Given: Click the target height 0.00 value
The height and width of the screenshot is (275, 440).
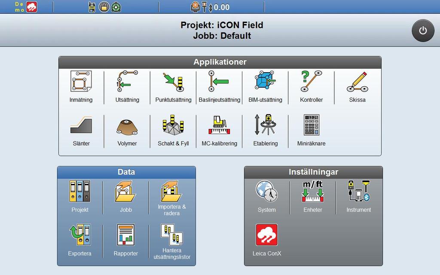Looking at the screenshot, I should (x=222, y=7).
